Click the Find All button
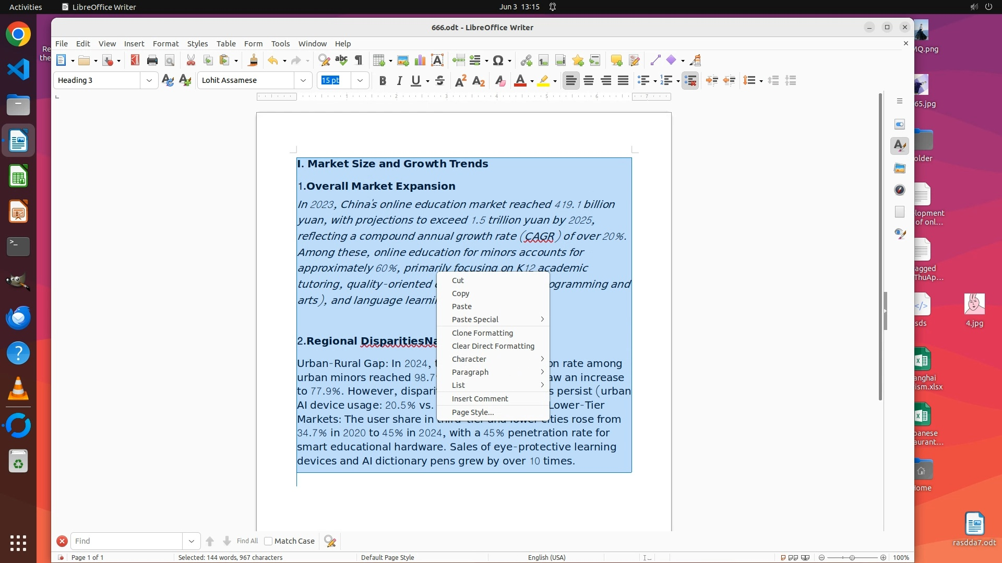Viewport: 1002px width, 563px height. click(x=247, y=541)
